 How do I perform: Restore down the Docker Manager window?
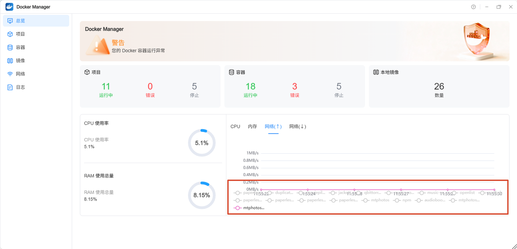click(499, 7)
